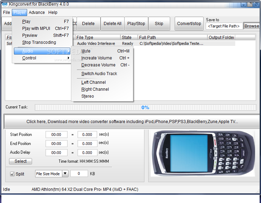Click Switch Audio Track
The width and height of the screenshot is (261, 203).
point(102,74)
